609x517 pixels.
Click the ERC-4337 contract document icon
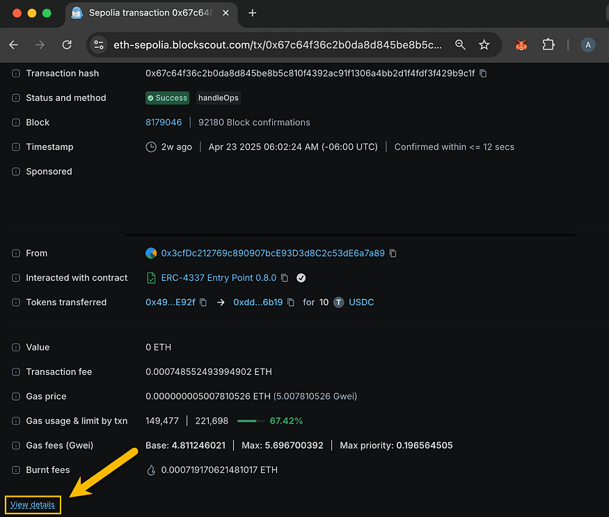(151, 278)
